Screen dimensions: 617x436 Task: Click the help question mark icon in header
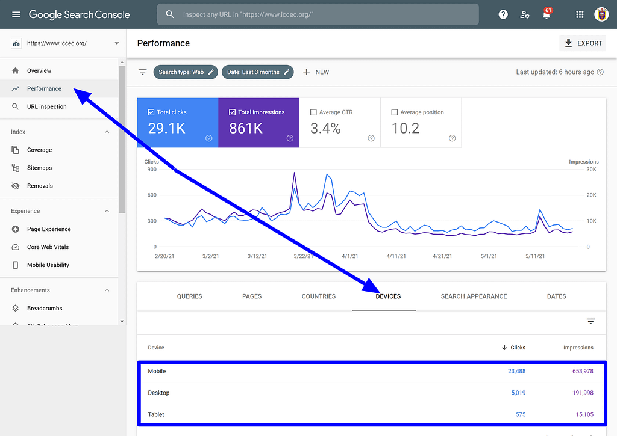[503, 14]
